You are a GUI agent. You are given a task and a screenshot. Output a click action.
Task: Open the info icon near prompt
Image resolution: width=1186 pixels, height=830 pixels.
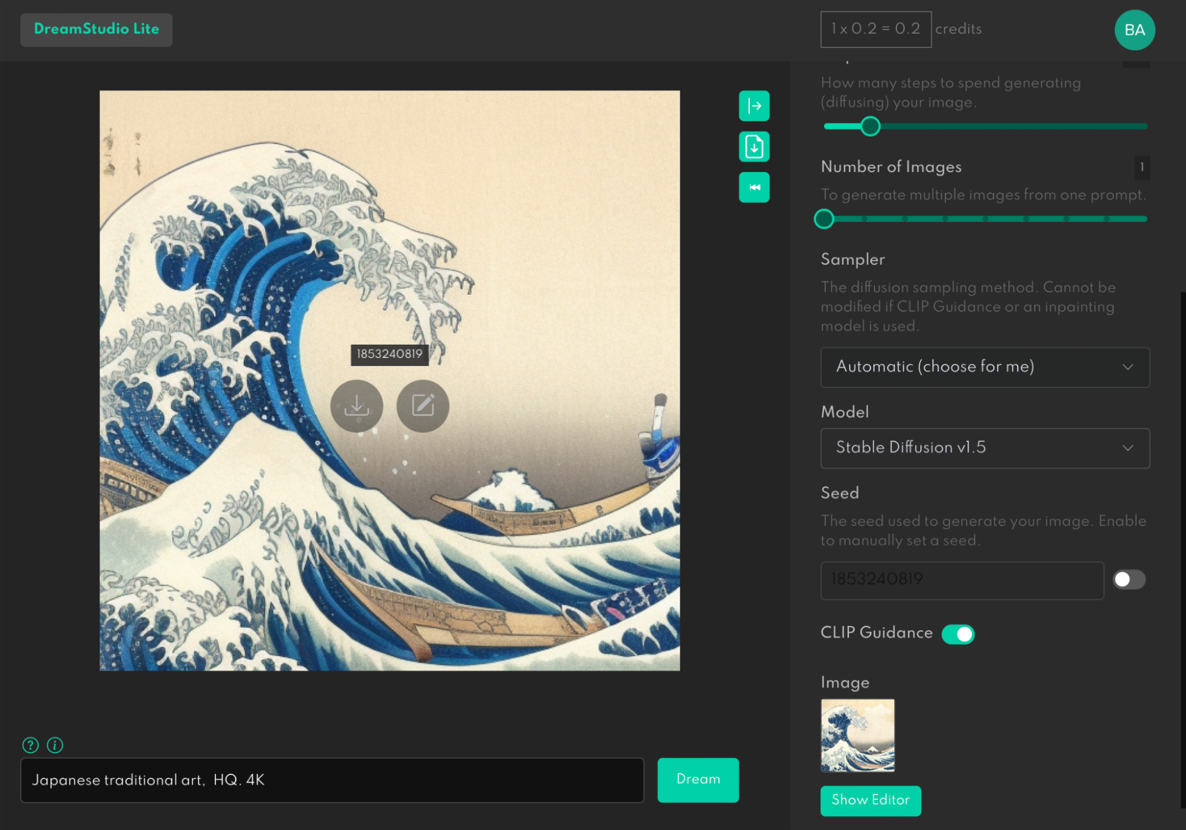55,745
